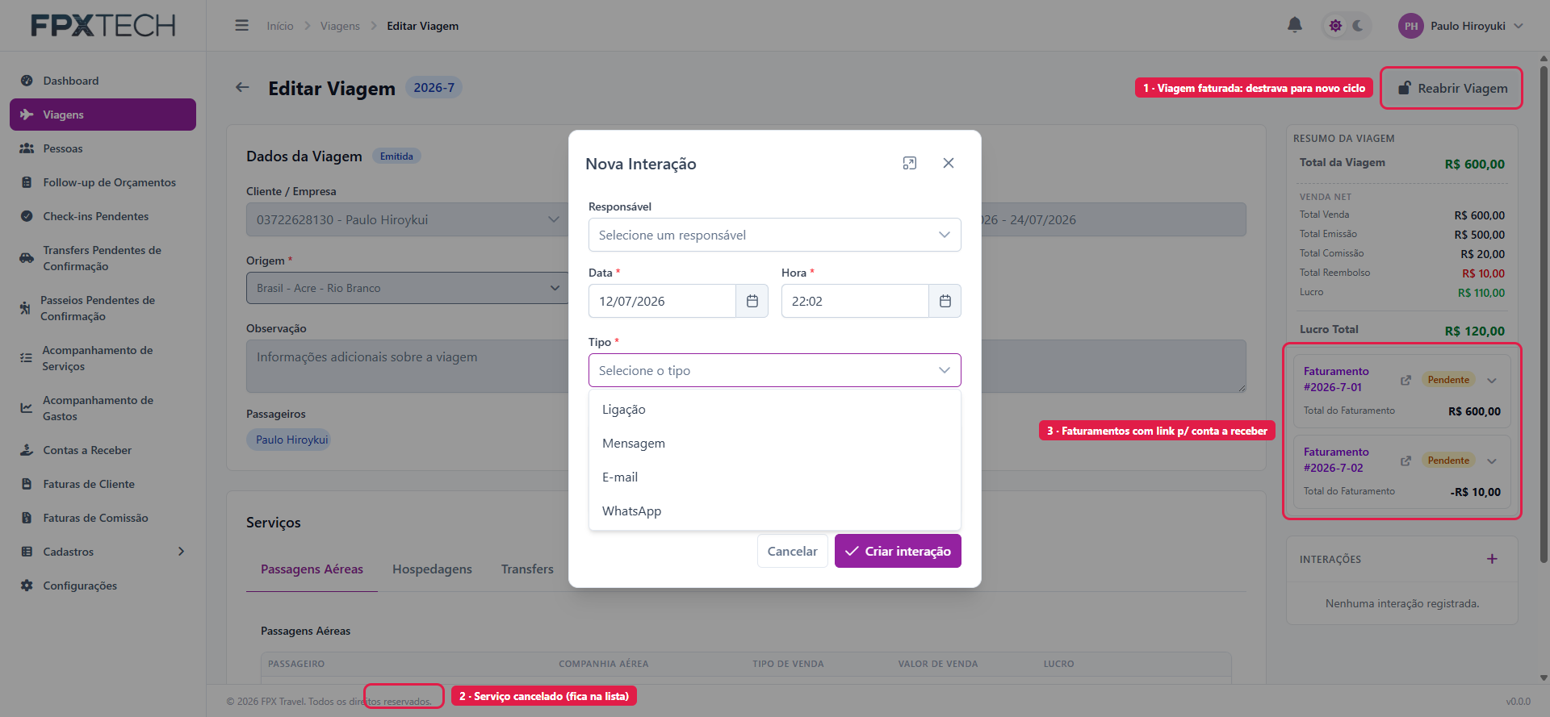Open the notifications bell
The image size is (1550, 717).
coord(1295,25)
